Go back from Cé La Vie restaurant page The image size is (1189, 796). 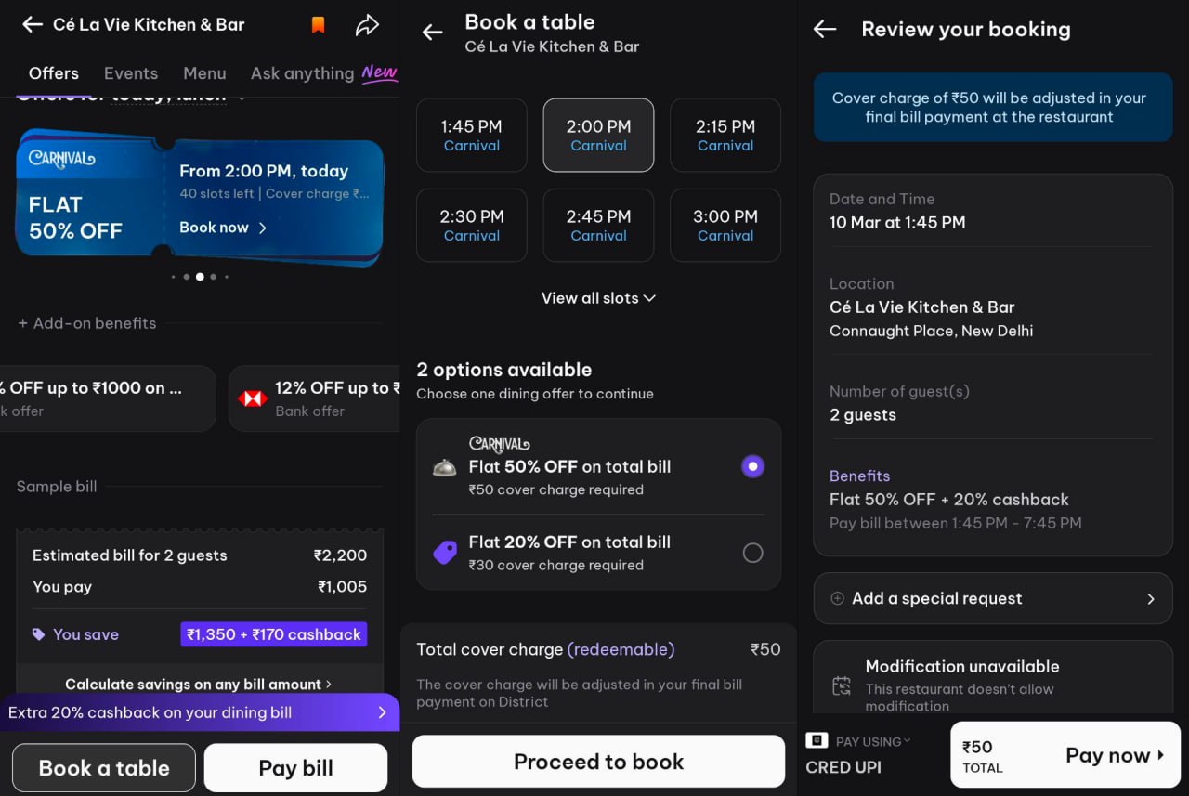(x=33, y=25)
